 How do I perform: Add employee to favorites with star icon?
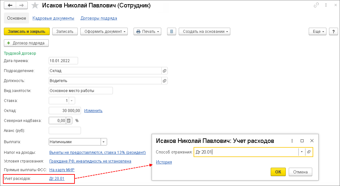(x=35, y=5)
